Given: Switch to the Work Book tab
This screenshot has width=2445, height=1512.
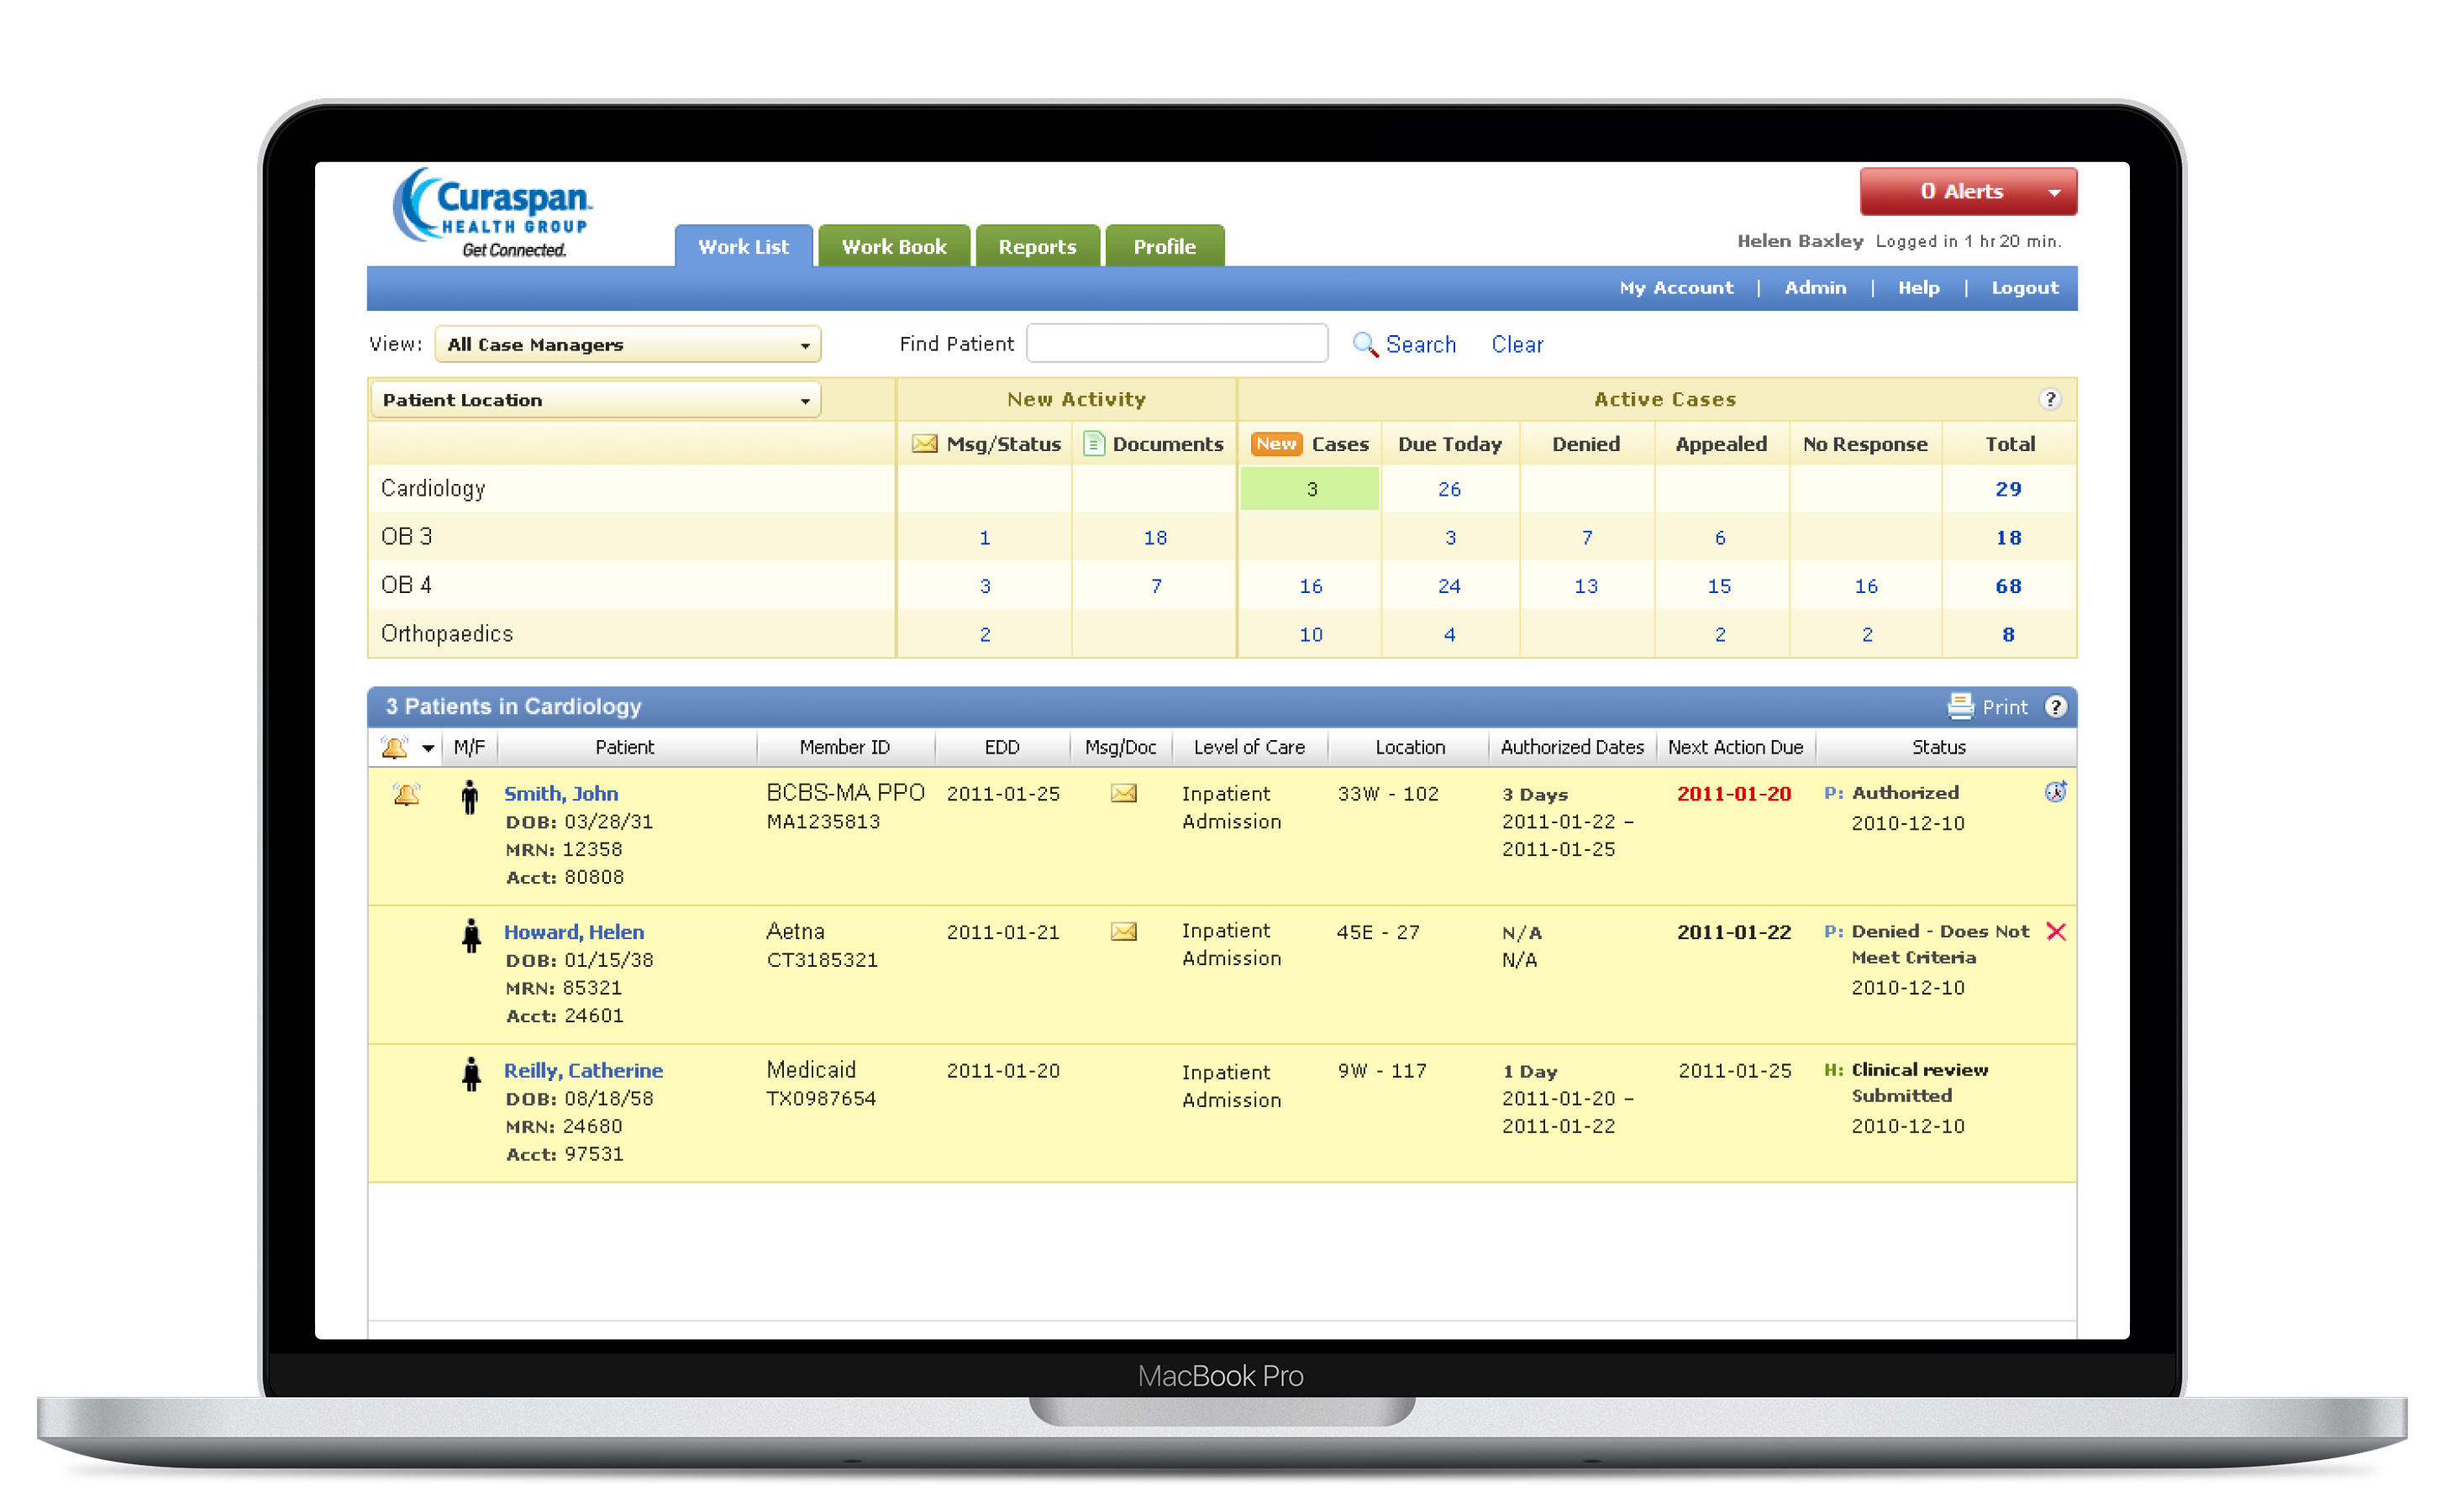Looking at the screenshot, I should pos(893,246).
